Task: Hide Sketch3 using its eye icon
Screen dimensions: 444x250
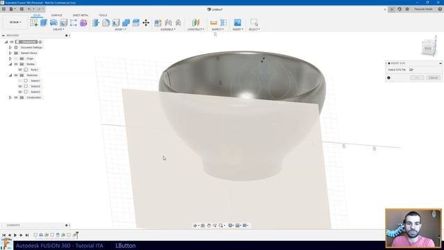Action: (x=20, y=92)
